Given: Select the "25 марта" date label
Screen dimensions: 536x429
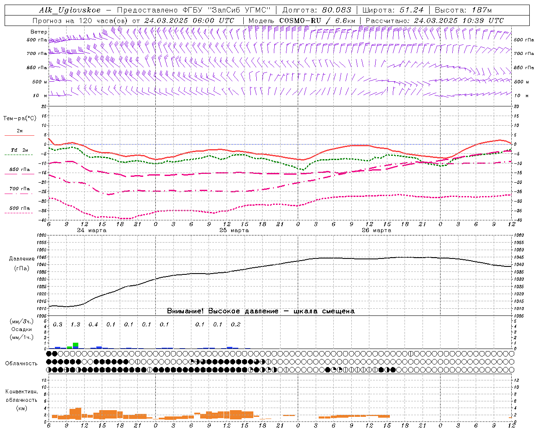Looking at the screenshot, I should pos(234,230).
